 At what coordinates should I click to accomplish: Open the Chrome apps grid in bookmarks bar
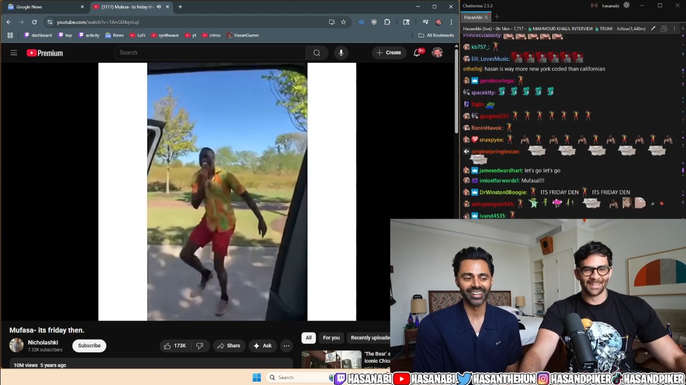coord(10,35)
